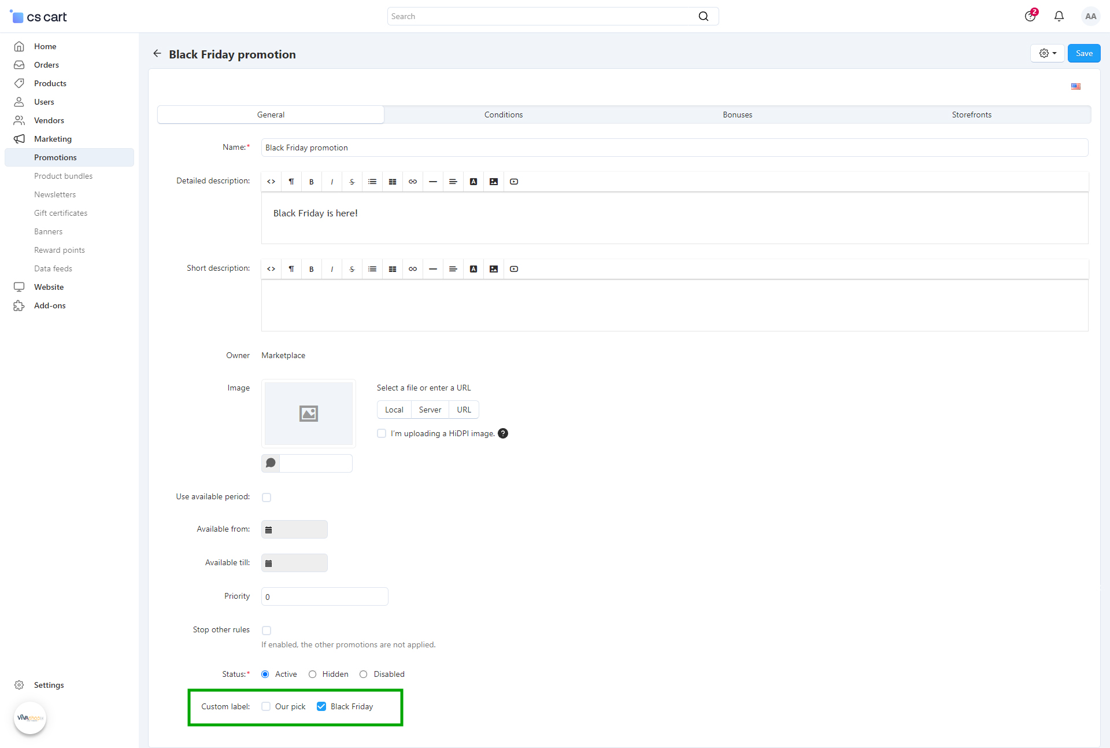Insert image in Short description editor

tap(494, 269)
